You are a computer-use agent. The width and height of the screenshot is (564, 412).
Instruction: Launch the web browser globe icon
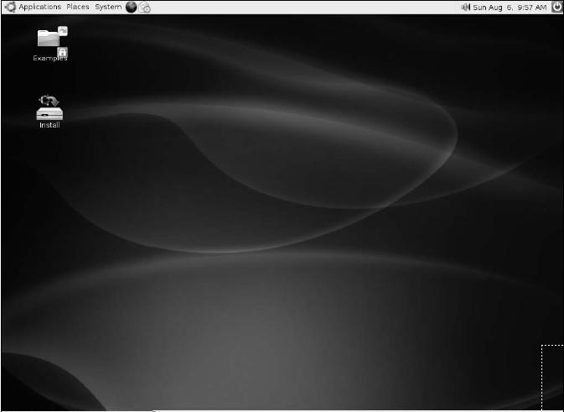point(131,8)
